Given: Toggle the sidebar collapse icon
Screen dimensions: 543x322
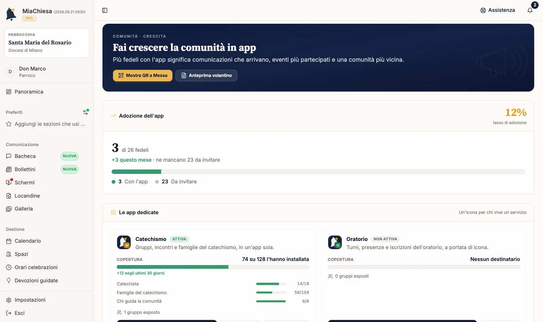Looking at the screenshot, I should 105,11.
